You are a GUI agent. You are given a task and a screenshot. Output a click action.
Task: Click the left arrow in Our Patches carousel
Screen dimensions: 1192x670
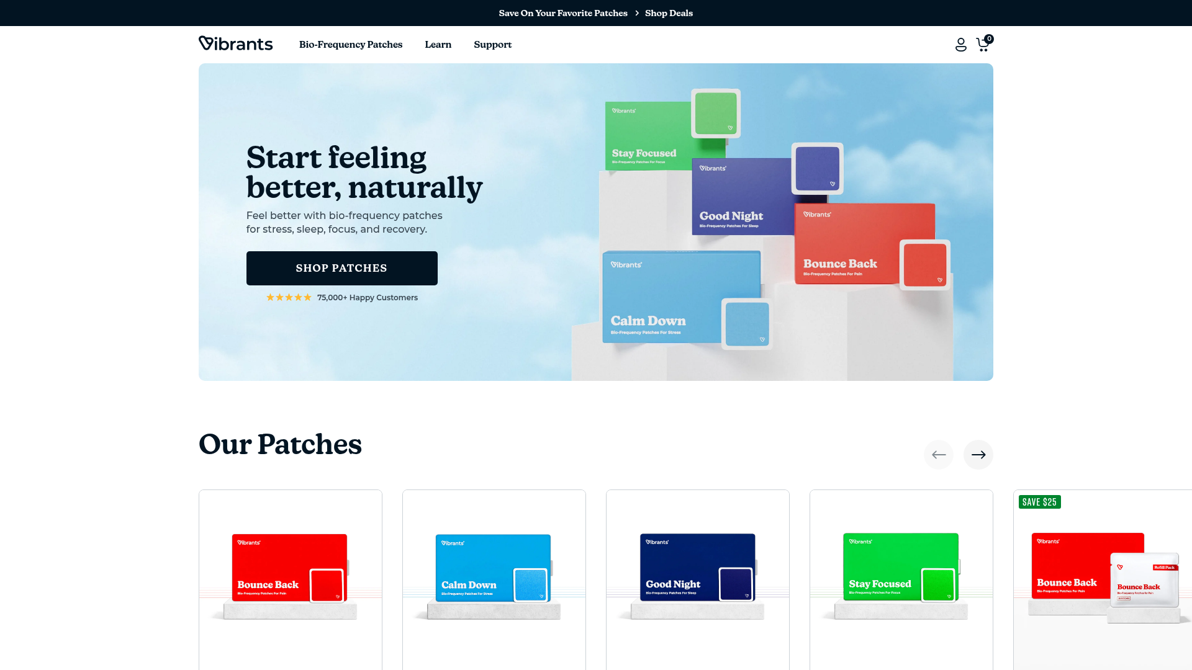[938, 454]
